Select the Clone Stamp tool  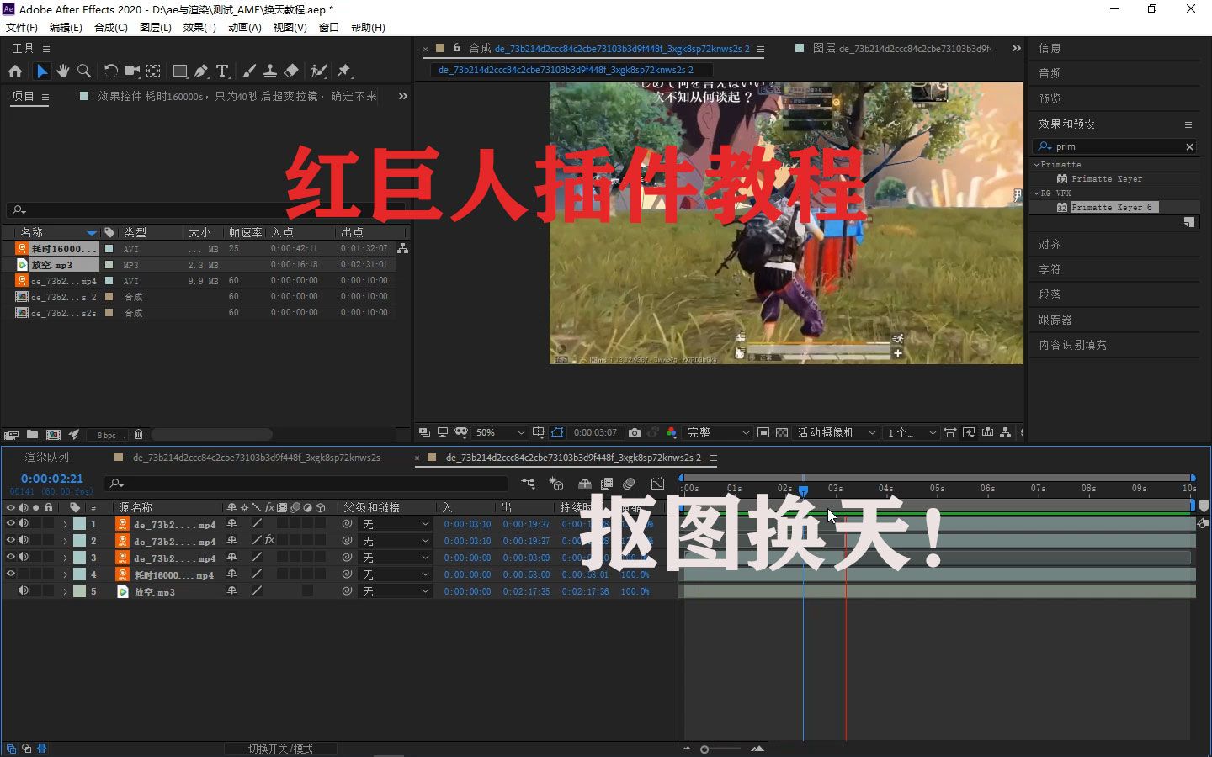(270, 71)
